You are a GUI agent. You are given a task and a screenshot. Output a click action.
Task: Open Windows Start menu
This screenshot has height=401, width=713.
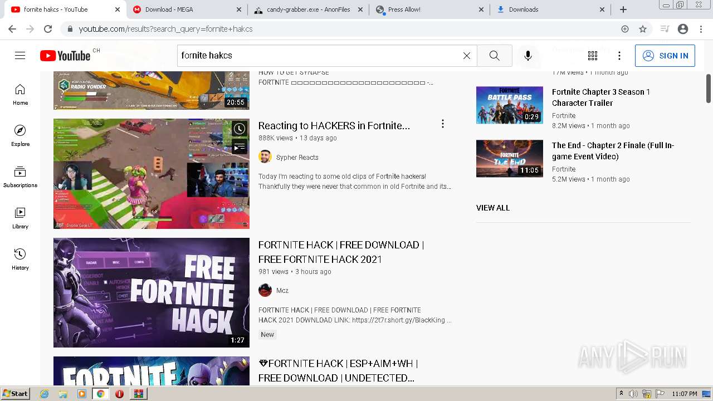click(x=15, y=393)
